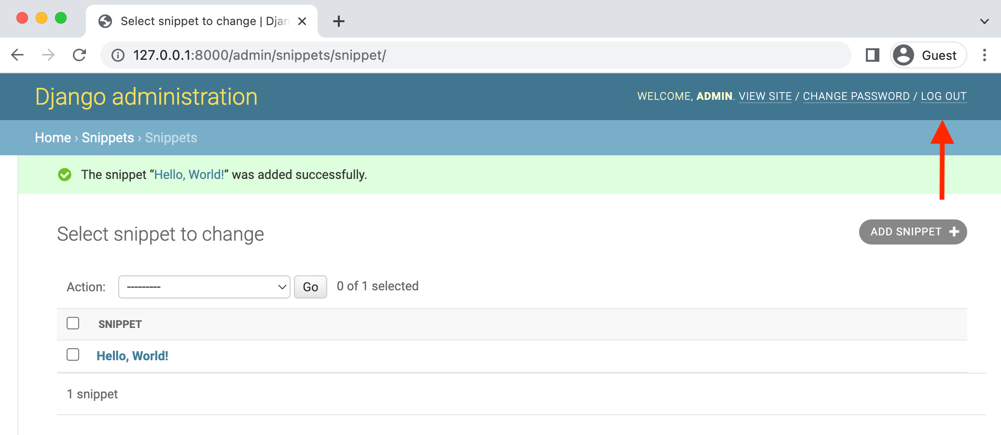Open the site information icon in the address bar

118,55
